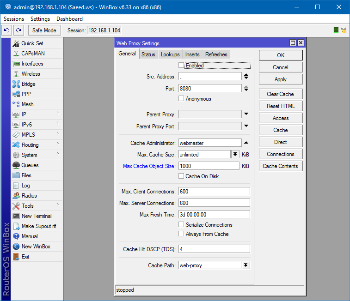Viewport: 350px width, 301px height.
Task: Open Max. Cache Size dropdown
Action: click(235, 154)
